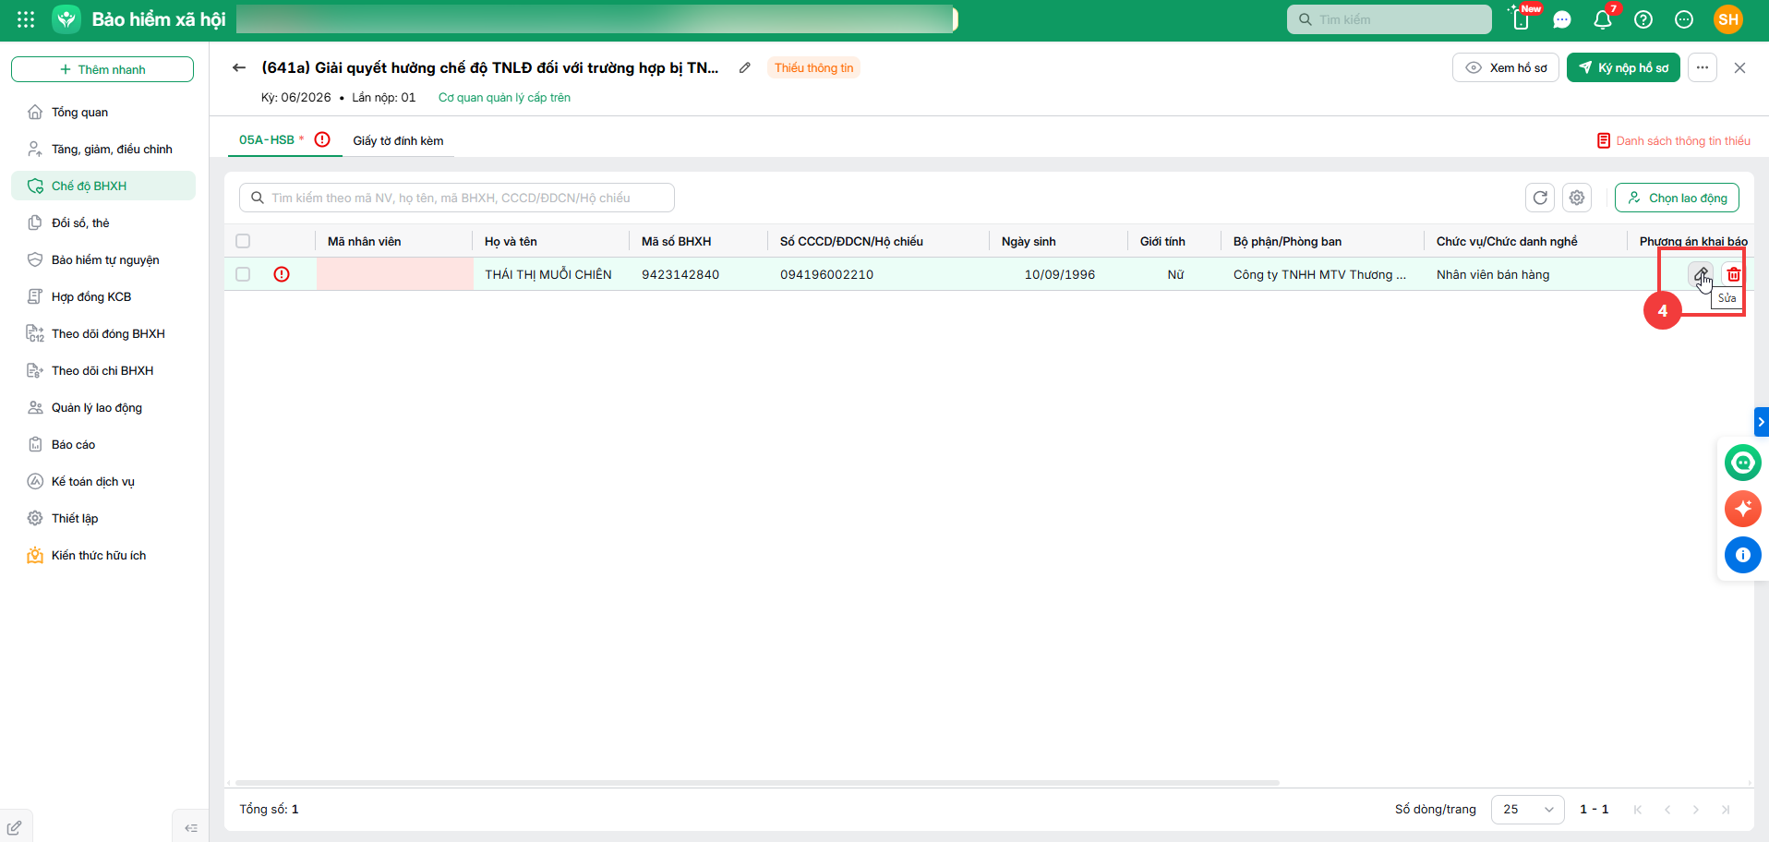The height and width of the screenshot is (842, 1769).
Task: Switch to the 05A-HSB tab
Action: 267,139
